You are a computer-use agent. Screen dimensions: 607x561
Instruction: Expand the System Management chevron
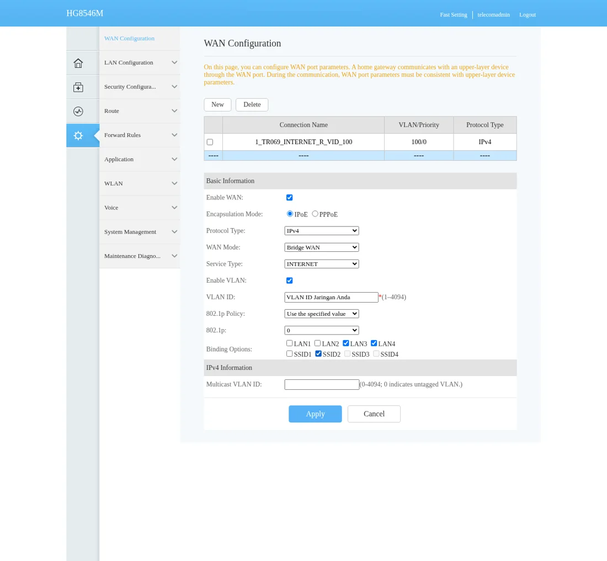point(174,232)
